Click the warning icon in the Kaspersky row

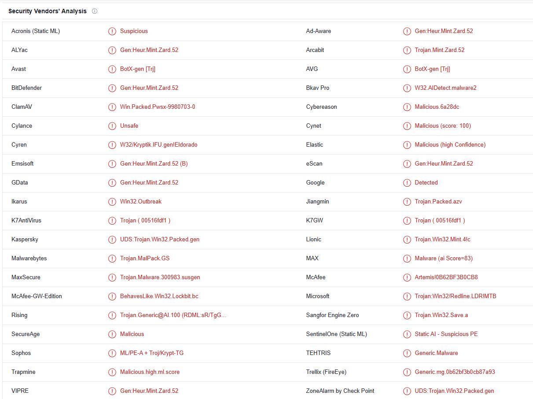[x=112, y=240]
